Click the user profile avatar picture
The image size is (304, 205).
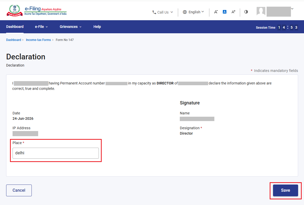tap(261, 12)
